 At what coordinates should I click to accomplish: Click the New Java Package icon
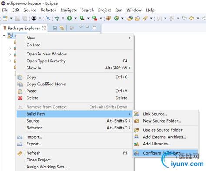point(109,18)
